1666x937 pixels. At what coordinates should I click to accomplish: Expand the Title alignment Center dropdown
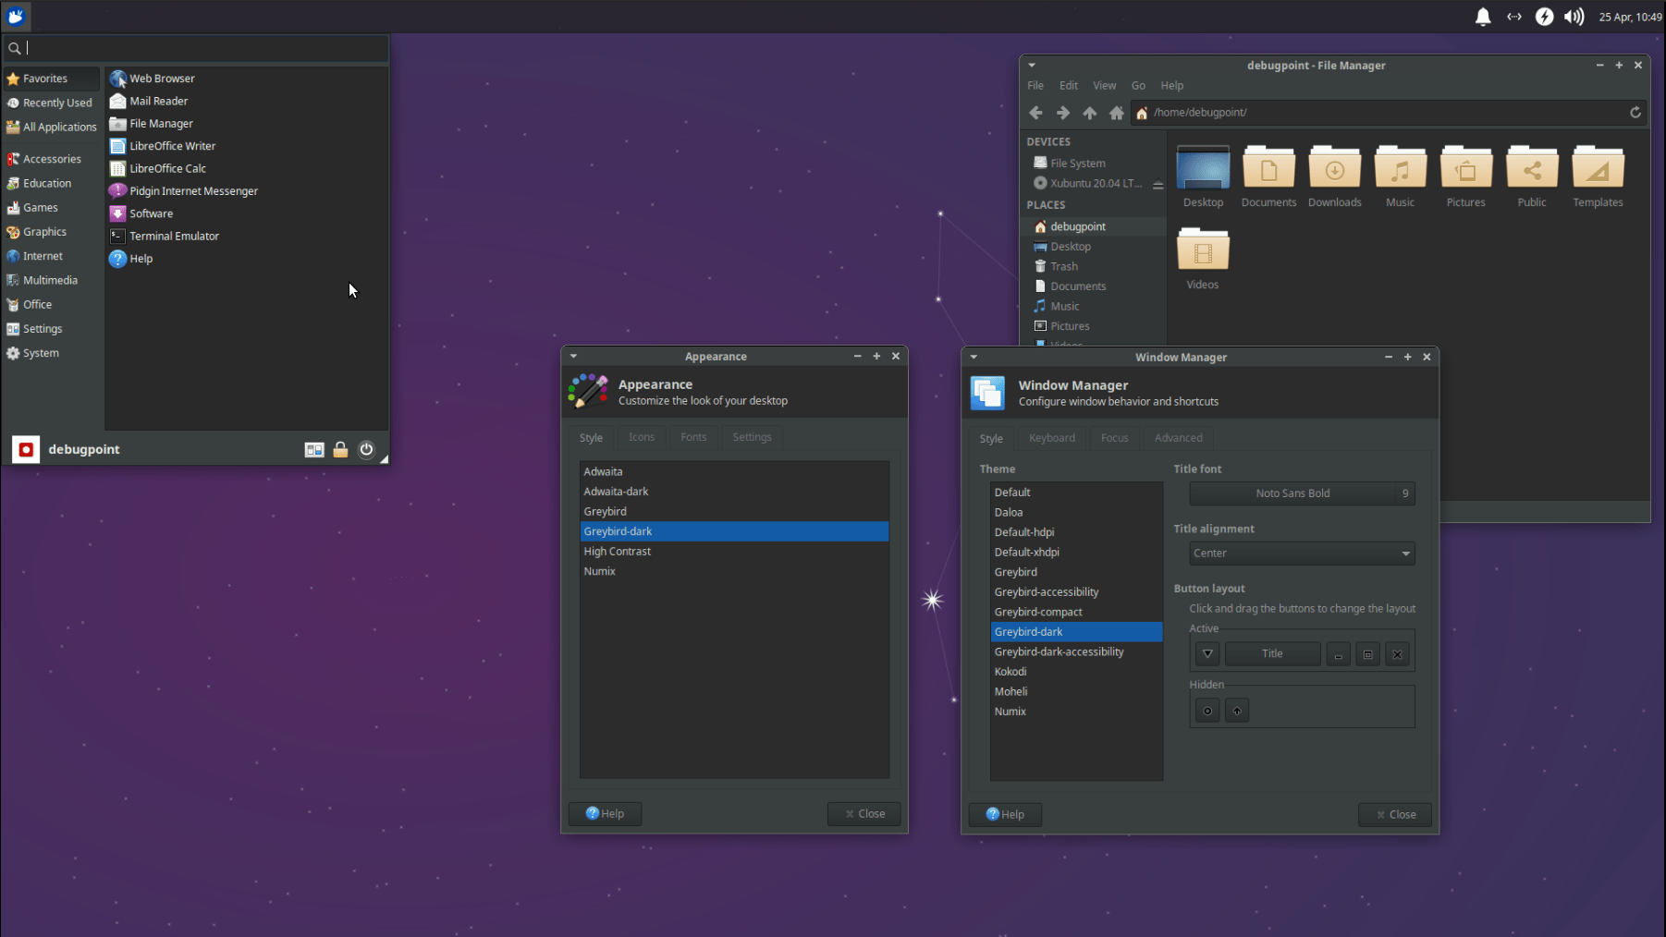(x=1302, y=554)
